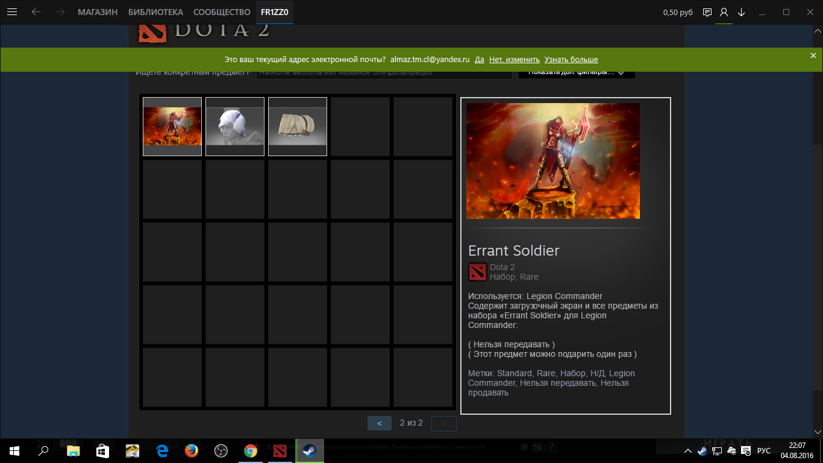Viewport: 823px width, 463px height.
Task: Click the Набор, Rare item type text
Action: pyautogui.click(x=514, y=277)
